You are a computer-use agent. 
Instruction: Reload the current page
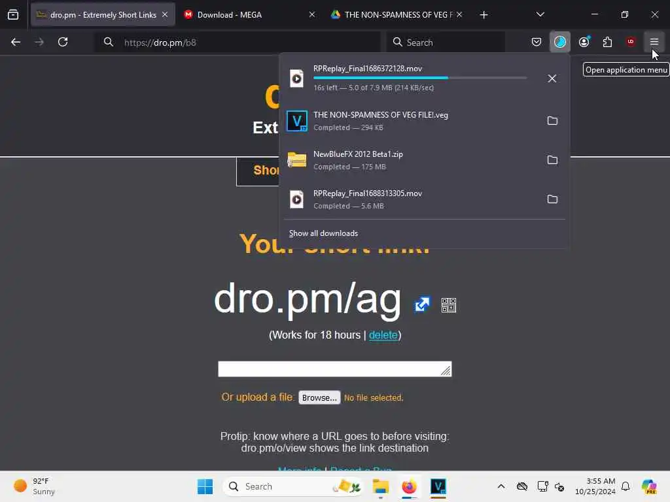coord(63,42)
